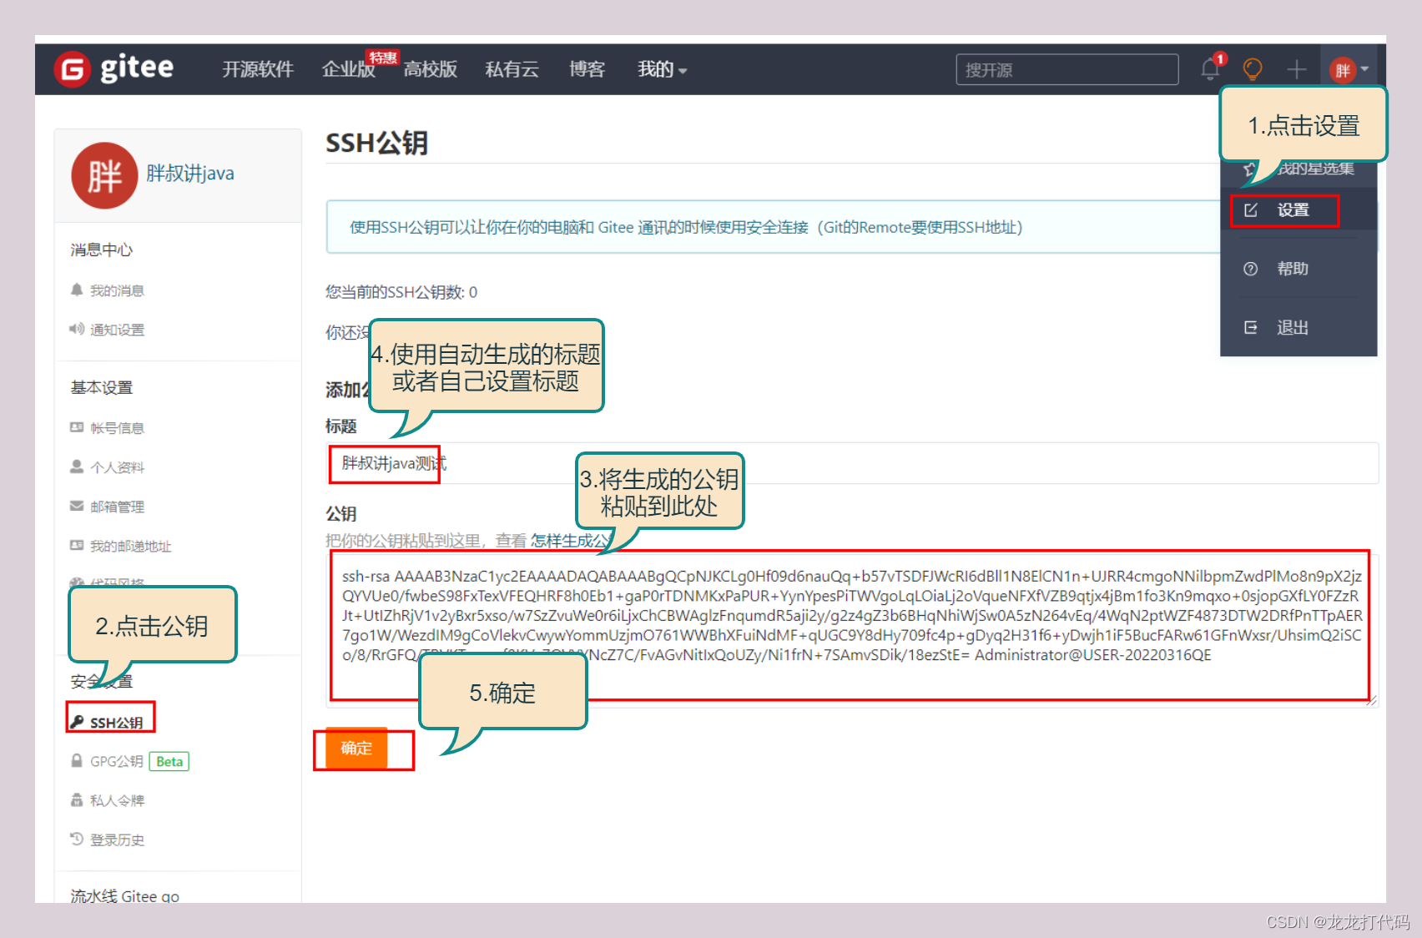Click the 基本设置 section heading
This screenshot has width=1422, height=938.
pos(101,387)
